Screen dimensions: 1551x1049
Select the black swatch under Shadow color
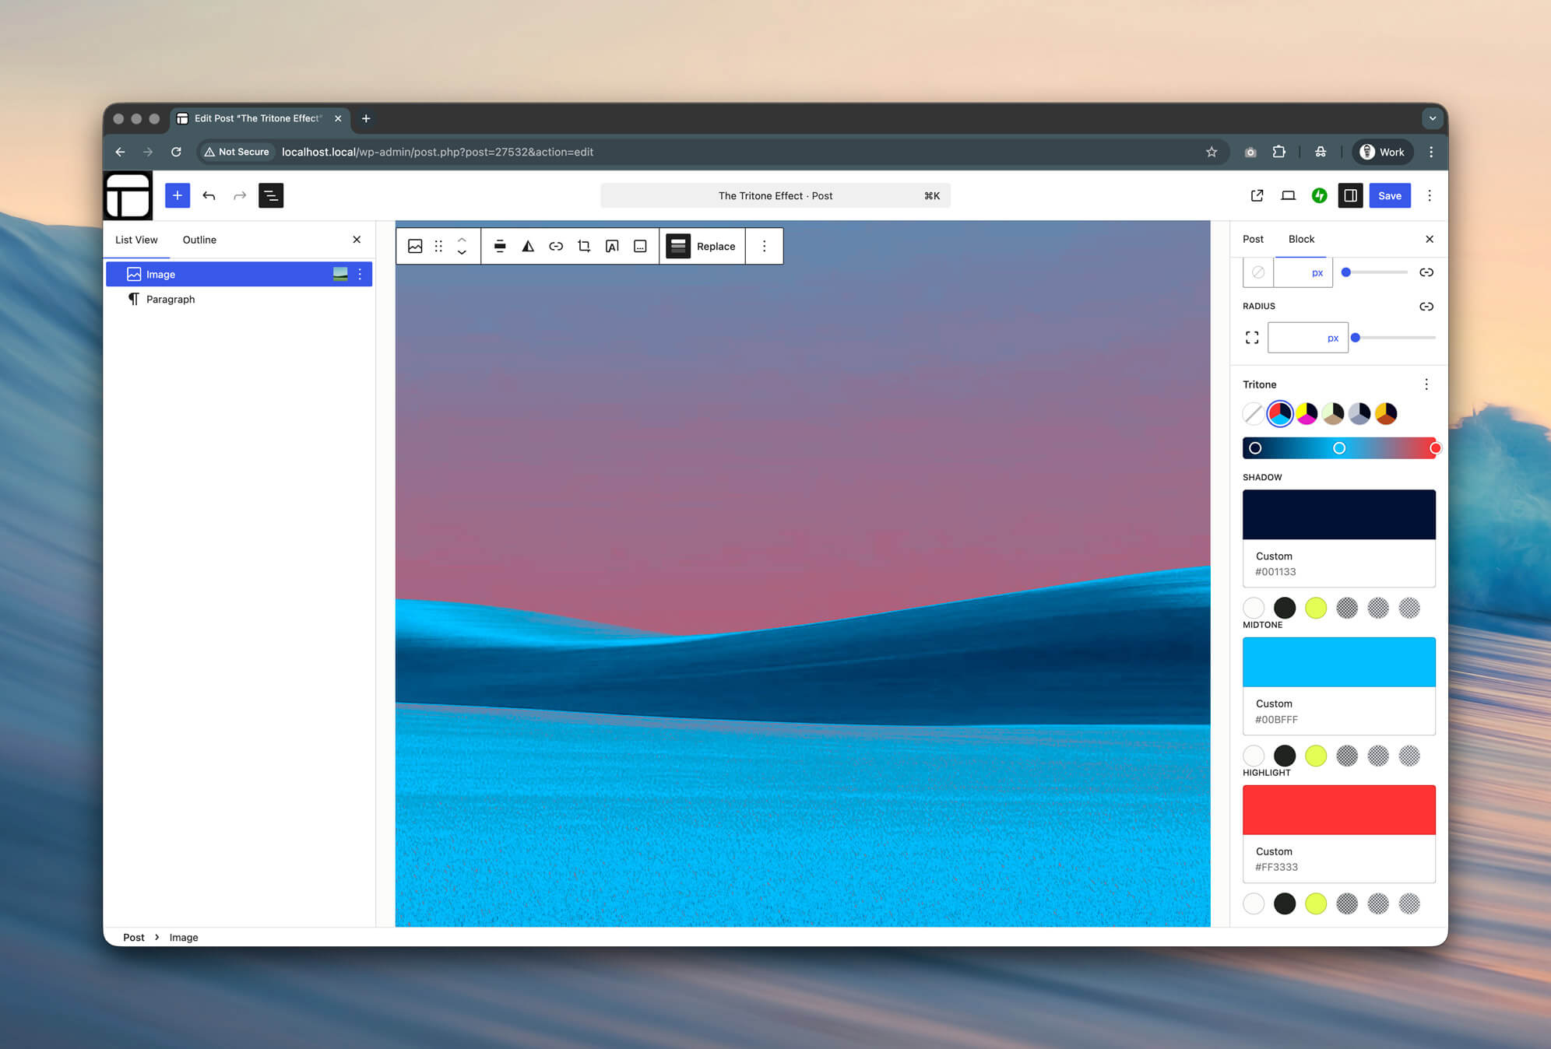coord(1285,608)
